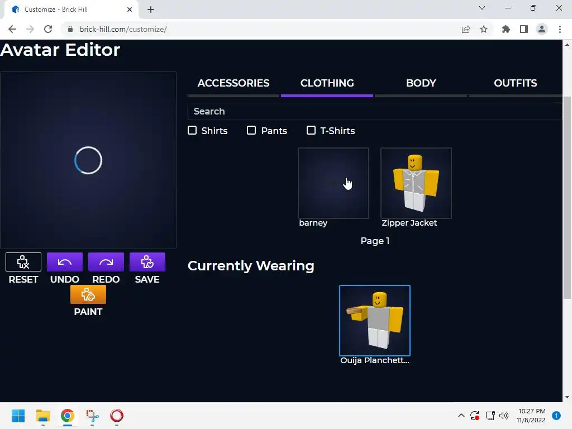The height and width of the screenshot is (429, 572).
Task: Click the barney item name label
Action: pos(313,223)
